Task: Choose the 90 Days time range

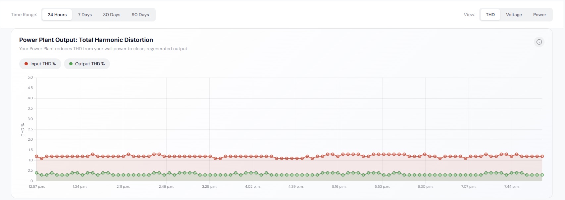Action: click(x=140, y=15)
